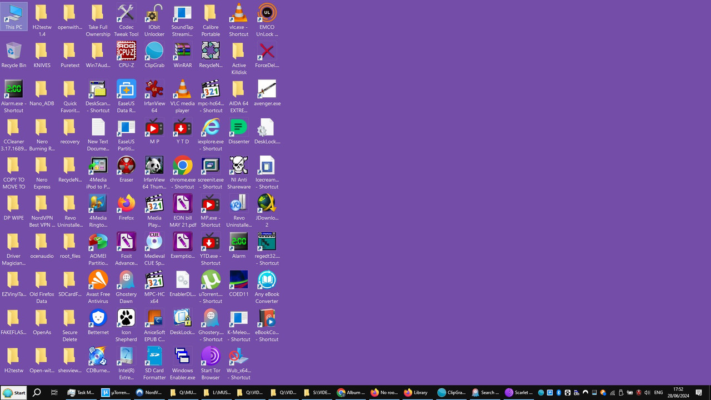Open CDBurnerXP desktop icon
Viewport: 711px width, 400px height.
coord(98,361)
